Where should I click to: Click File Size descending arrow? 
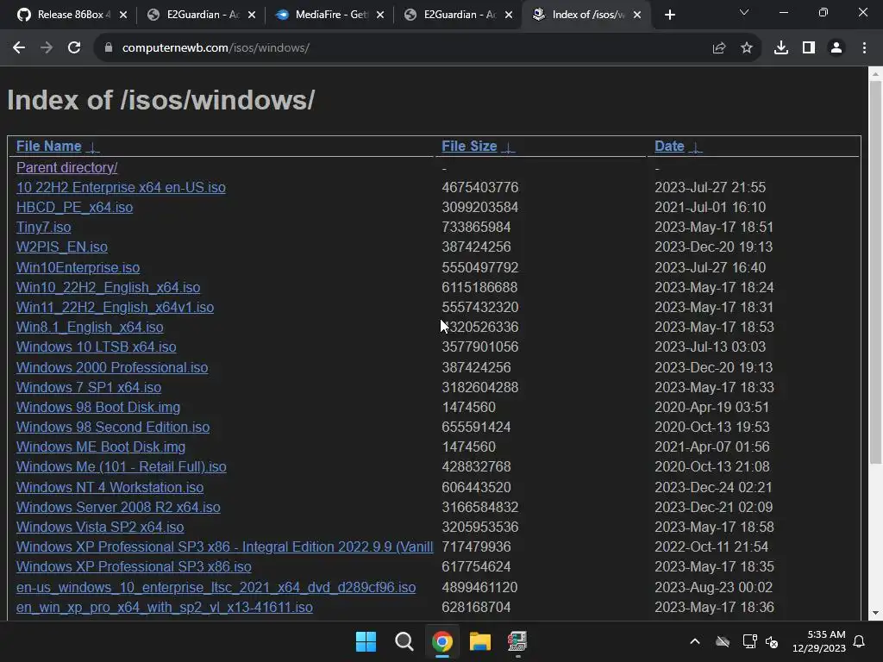[508, 147]
